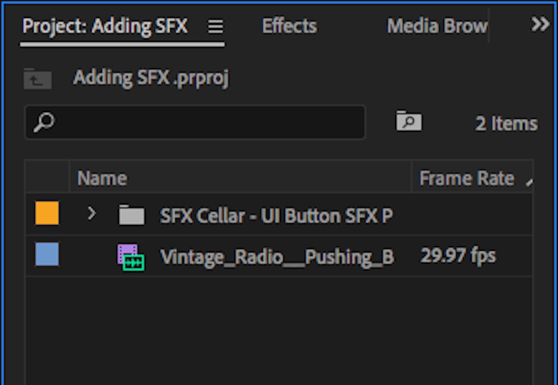Select the Project: Adding SFX tab
Screen dimensions: 558x385
click(x=105, y=27)
